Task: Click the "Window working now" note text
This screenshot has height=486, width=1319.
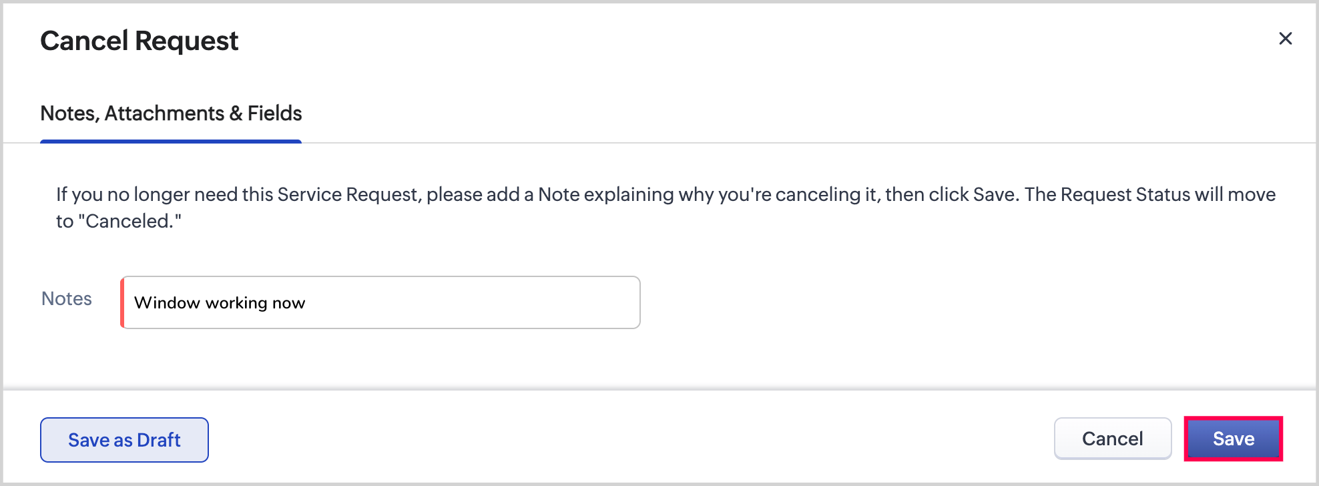Action: pyautogui.click(x=220, y=303)
